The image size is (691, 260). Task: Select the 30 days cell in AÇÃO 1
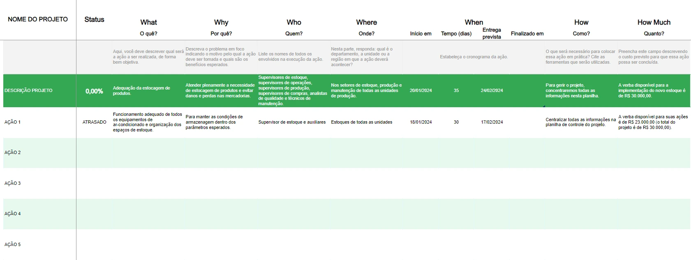click(x=456, y=122)
